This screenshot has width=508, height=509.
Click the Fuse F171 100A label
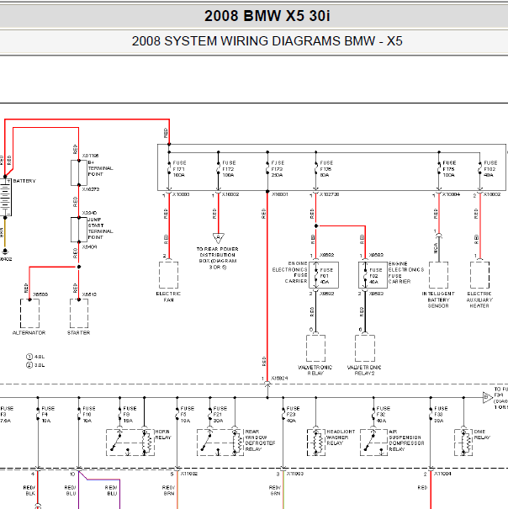[x=179, y=169]
